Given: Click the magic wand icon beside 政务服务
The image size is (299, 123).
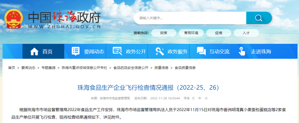Looking at the screenshot, I should 159,51.
